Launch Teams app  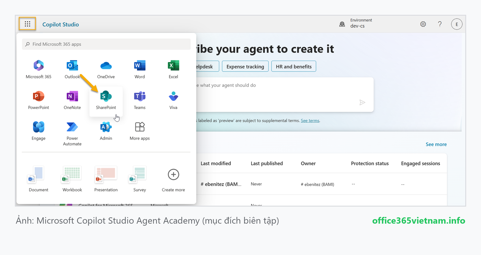tap(139, 100)
